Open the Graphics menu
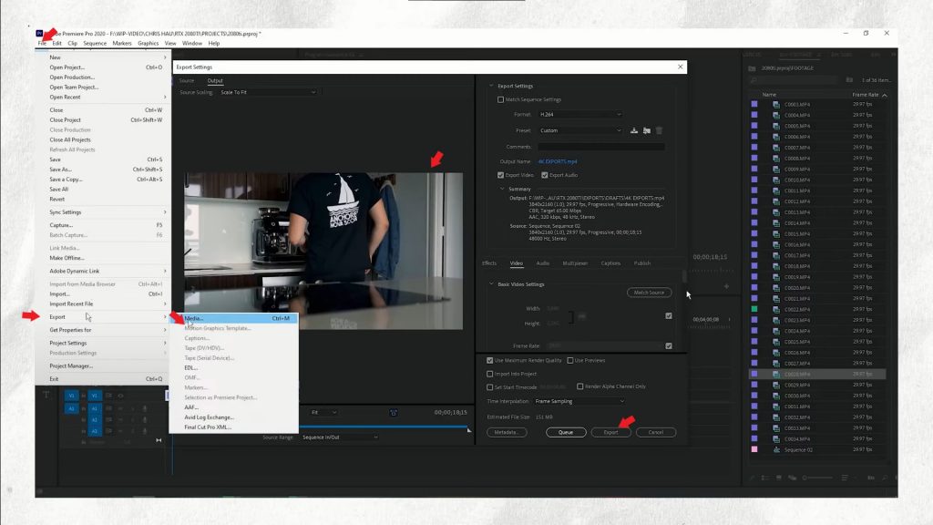 coord(149,44)
